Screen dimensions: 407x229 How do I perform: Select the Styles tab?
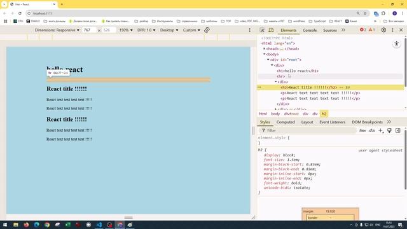(265, 122)
